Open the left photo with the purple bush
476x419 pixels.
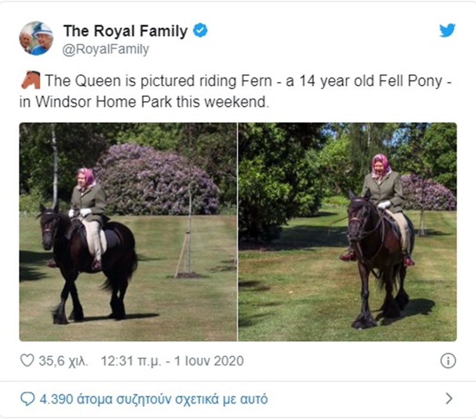(128, 232)
